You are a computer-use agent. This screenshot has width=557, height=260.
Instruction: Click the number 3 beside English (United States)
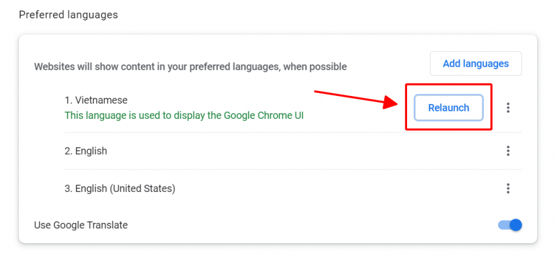[67, 188]
